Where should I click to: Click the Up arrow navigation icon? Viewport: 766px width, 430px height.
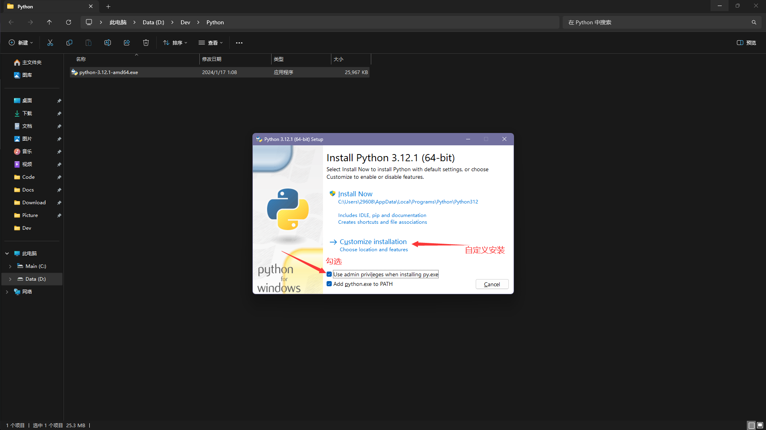49,22
